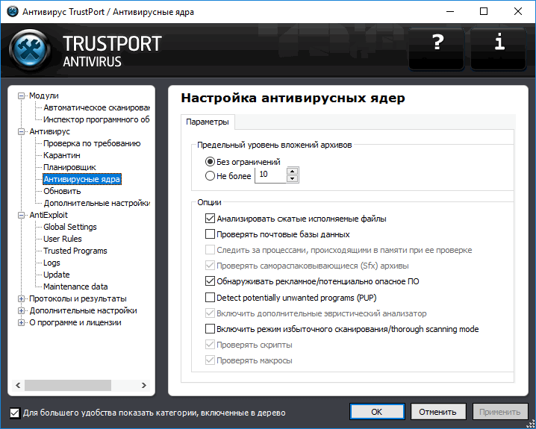
Task: Open 'Инспектор программного об...' tree item
Action: click(x=96, y=119)
